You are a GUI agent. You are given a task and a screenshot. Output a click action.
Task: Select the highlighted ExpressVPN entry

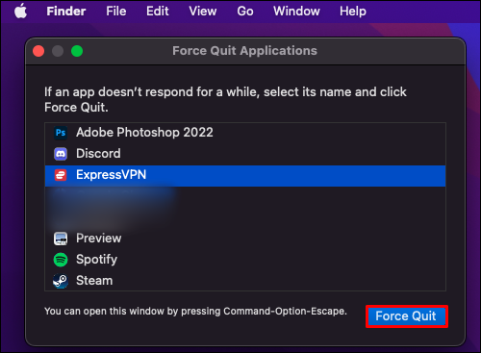245,176
